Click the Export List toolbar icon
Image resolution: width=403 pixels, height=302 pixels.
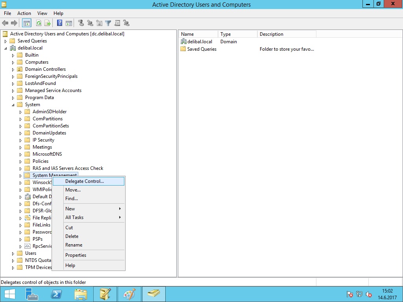click(48, 23)
